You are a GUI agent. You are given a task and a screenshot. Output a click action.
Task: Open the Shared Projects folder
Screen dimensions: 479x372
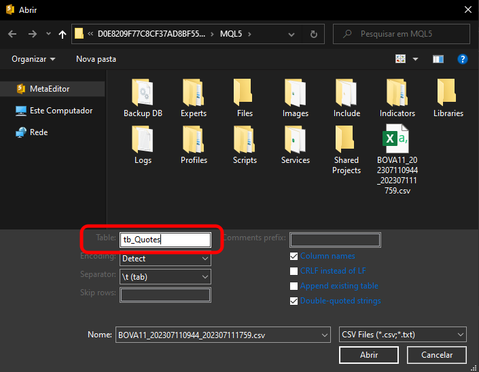(347, 149)
